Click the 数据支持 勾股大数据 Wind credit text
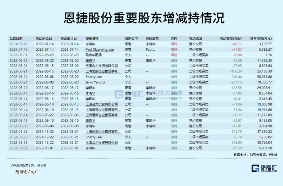The width and height of the screenshot is (283, 186). (x=255, y=155)
